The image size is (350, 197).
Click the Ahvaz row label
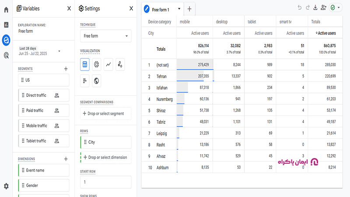pyautogui.click(x=161, y=156)
